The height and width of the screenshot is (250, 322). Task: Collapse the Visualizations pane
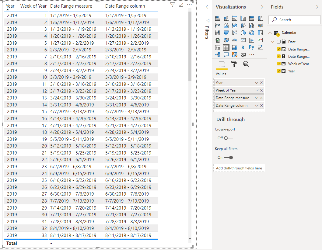(x=262, y=7)
